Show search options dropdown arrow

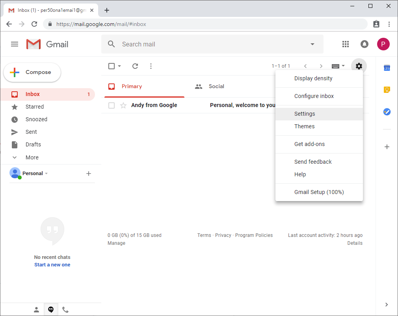pos(312,44)
